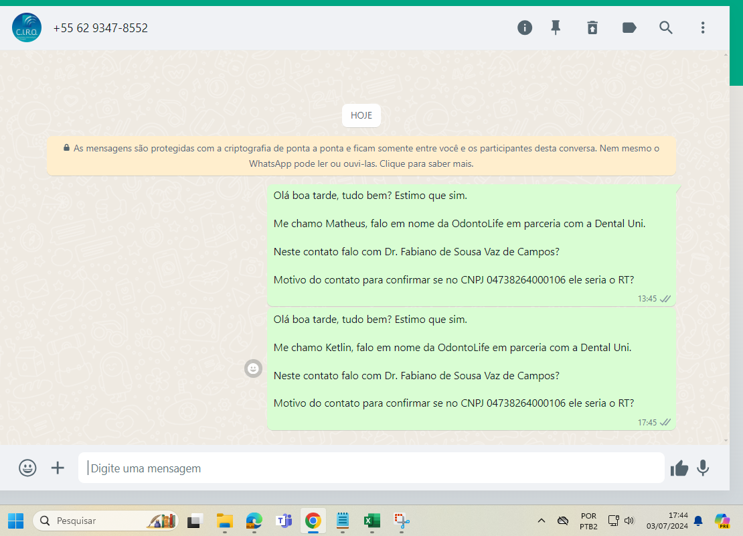Click the network tray icon
The height and width of the screenshot is (536, 743).
pyautogui.click(x=614, y=521)
